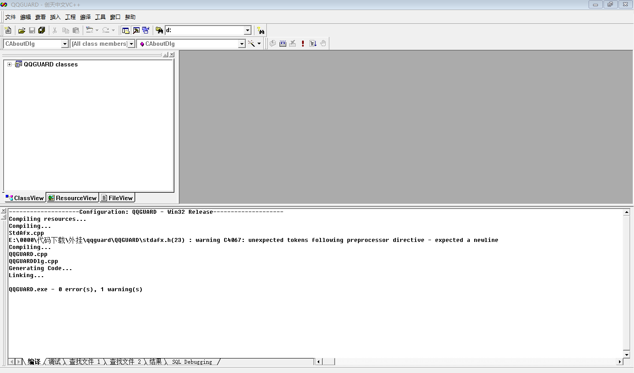Image resolution: width=634 pixels, height=373 pixels.
Task: Click the Open file folder icon
Action: coord(22,30)
